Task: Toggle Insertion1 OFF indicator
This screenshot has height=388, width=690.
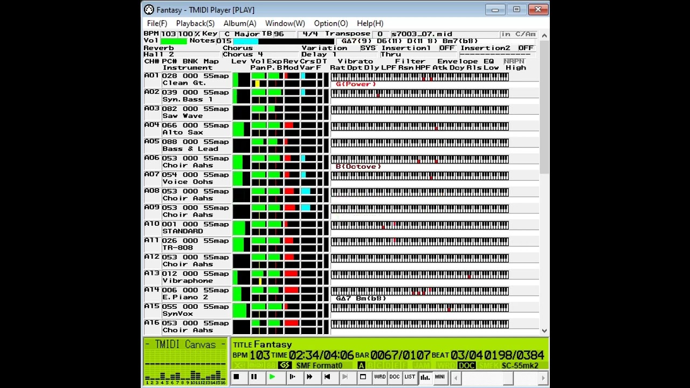Action: [x=447, y=48]
